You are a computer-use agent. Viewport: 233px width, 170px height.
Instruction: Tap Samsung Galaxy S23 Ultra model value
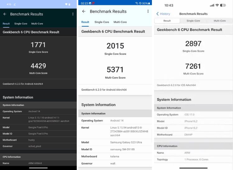(x=126, y=142)
